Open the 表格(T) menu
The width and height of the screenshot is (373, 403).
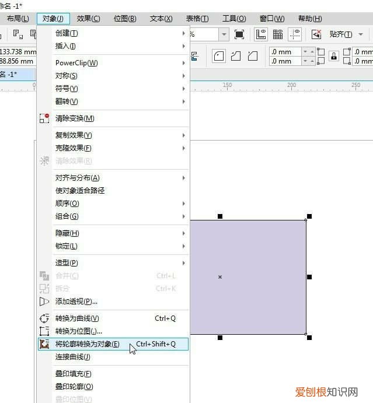(197, 19)
